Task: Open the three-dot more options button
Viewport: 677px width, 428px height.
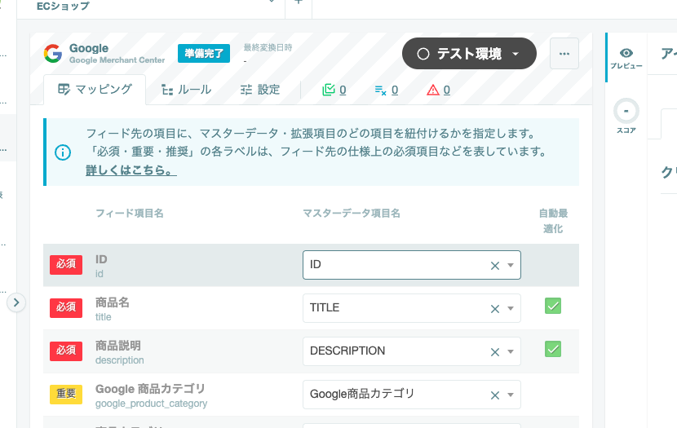Action: 564,54
